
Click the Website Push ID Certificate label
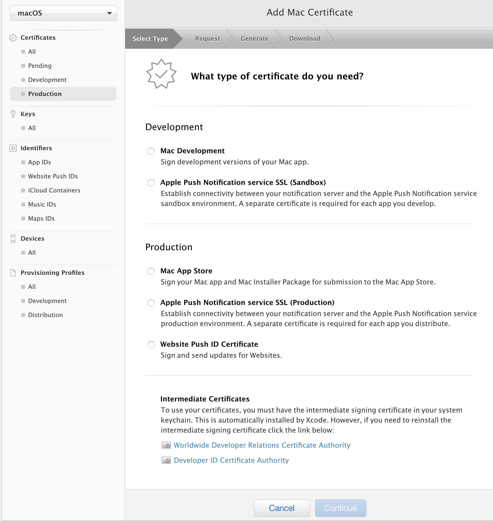[x=209, y=344]
